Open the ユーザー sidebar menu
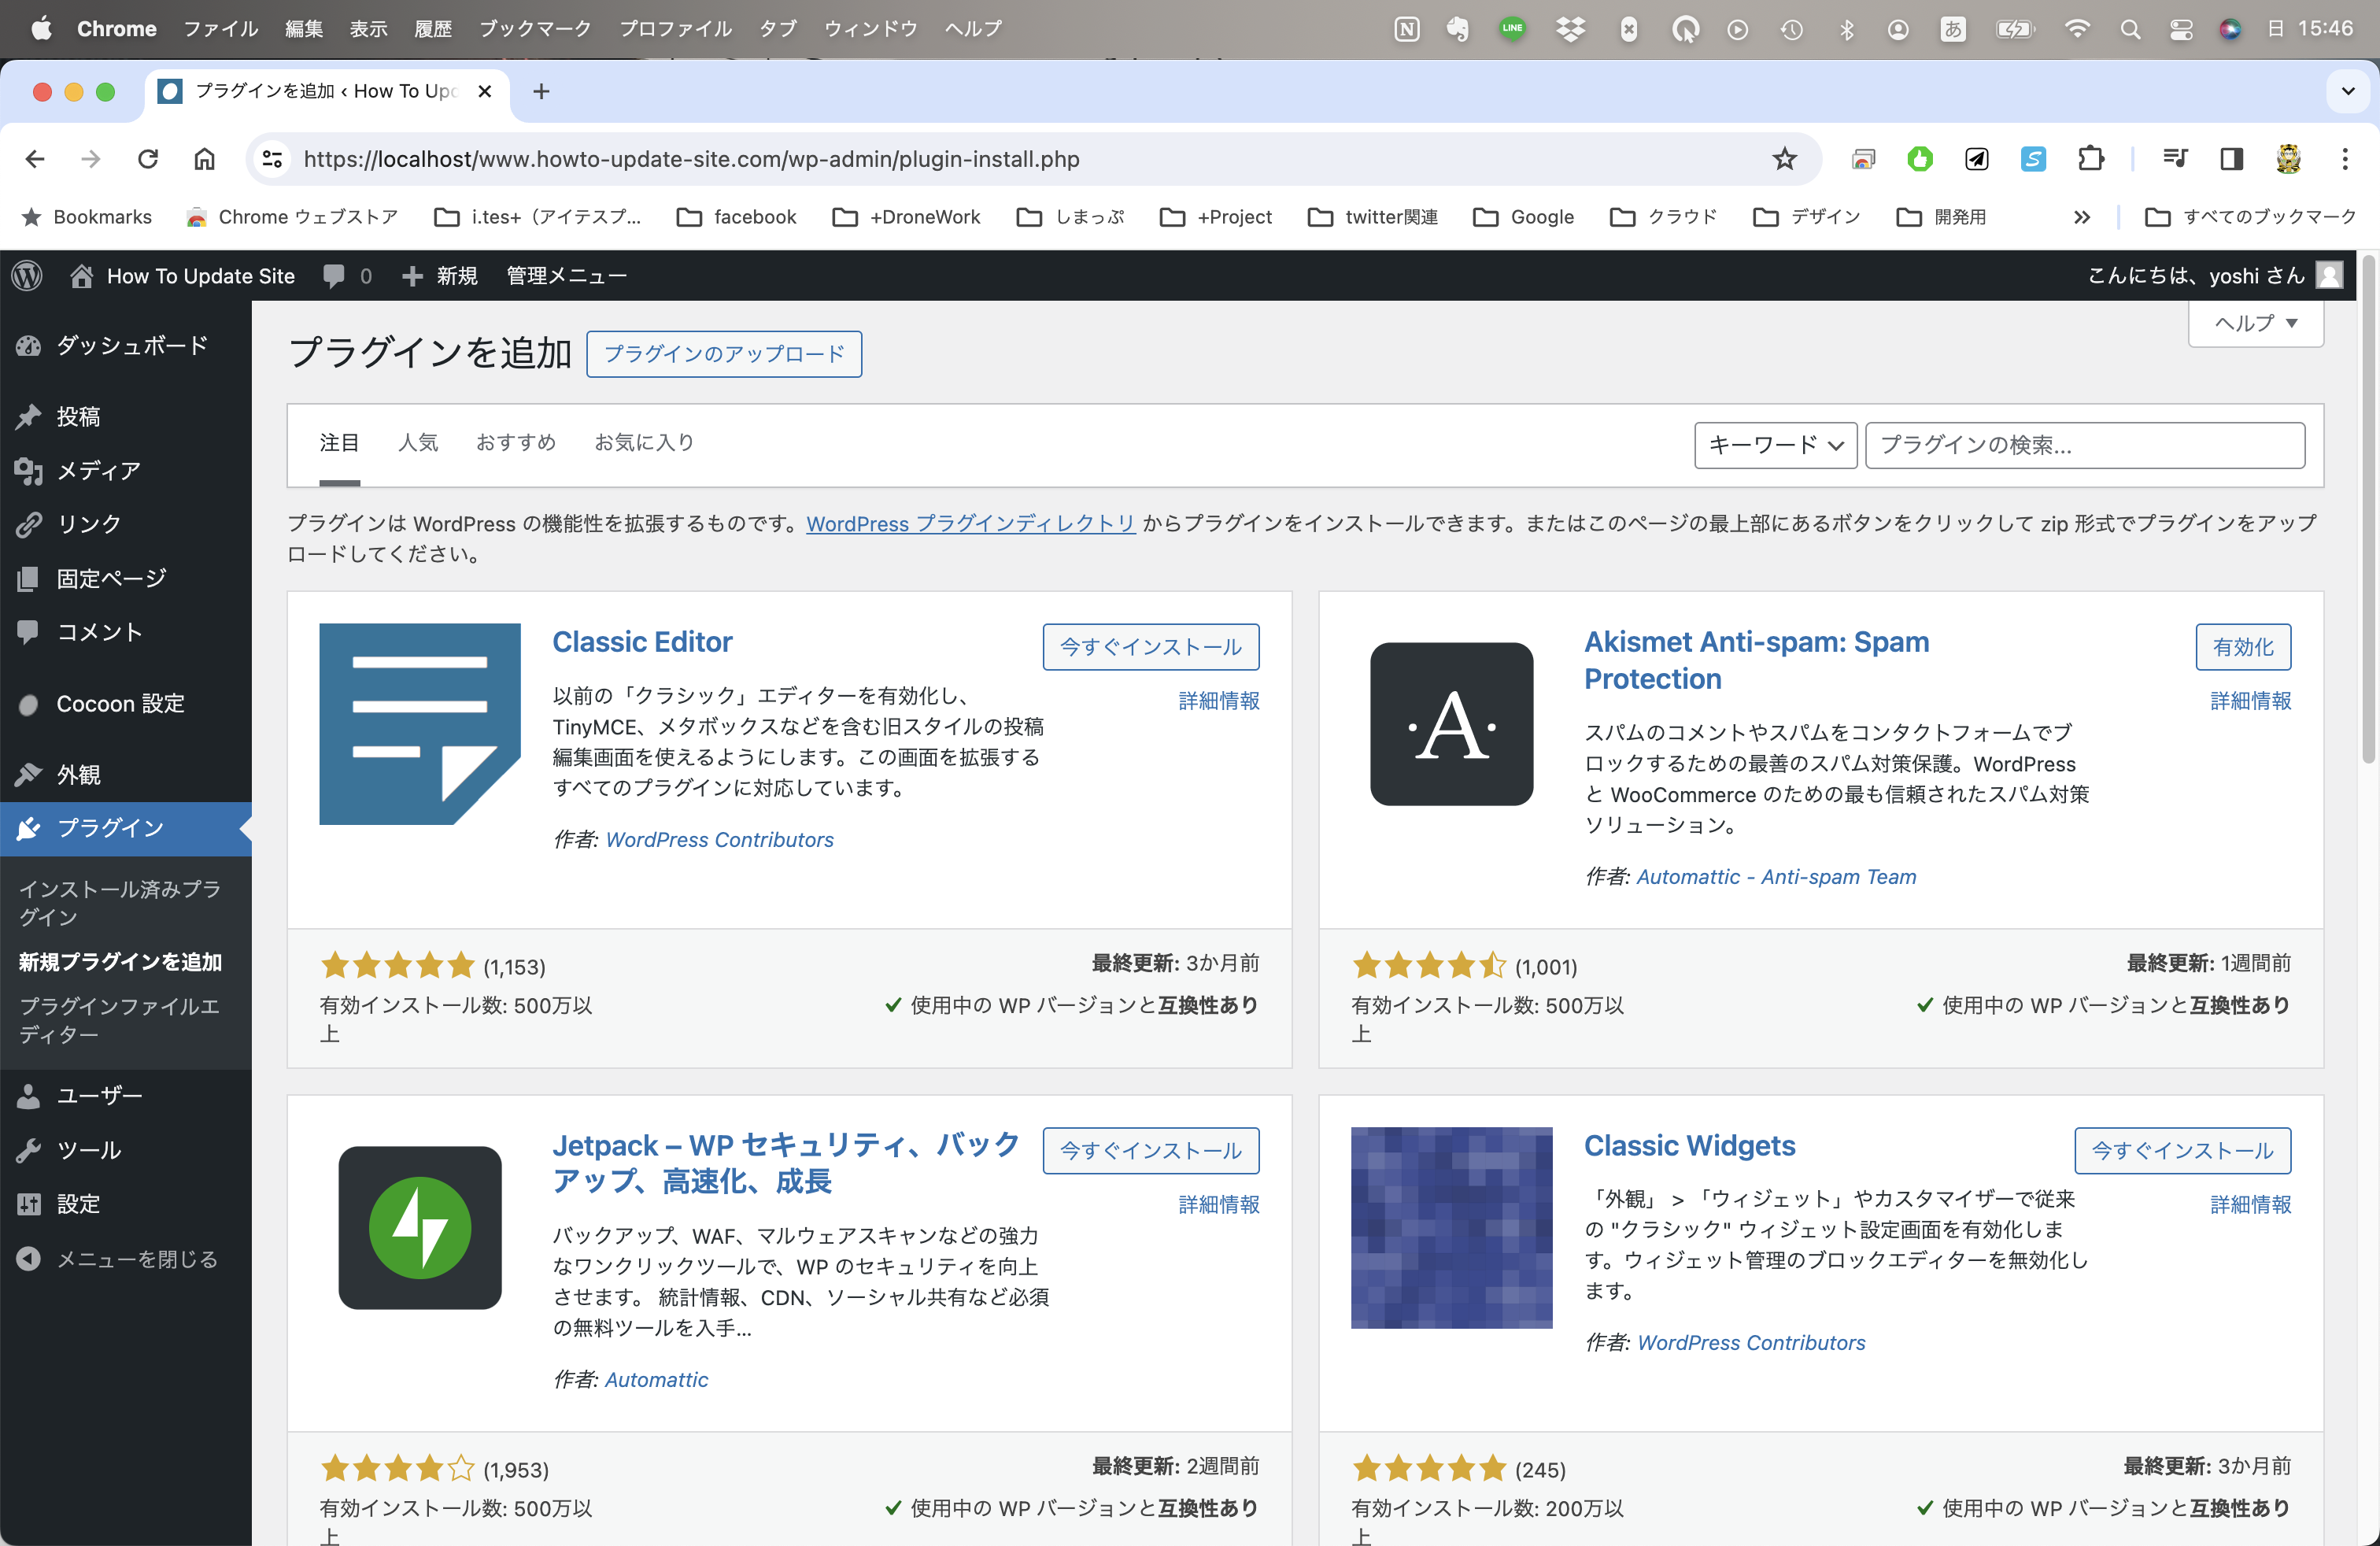 pyautogui.click(x=126, y=1096)
